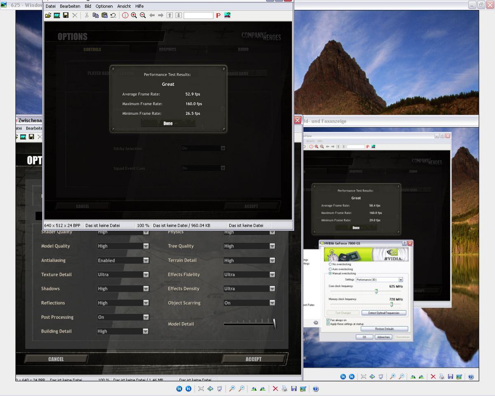Go to previous image in outermost viewer toolbar

coord(179,389)
